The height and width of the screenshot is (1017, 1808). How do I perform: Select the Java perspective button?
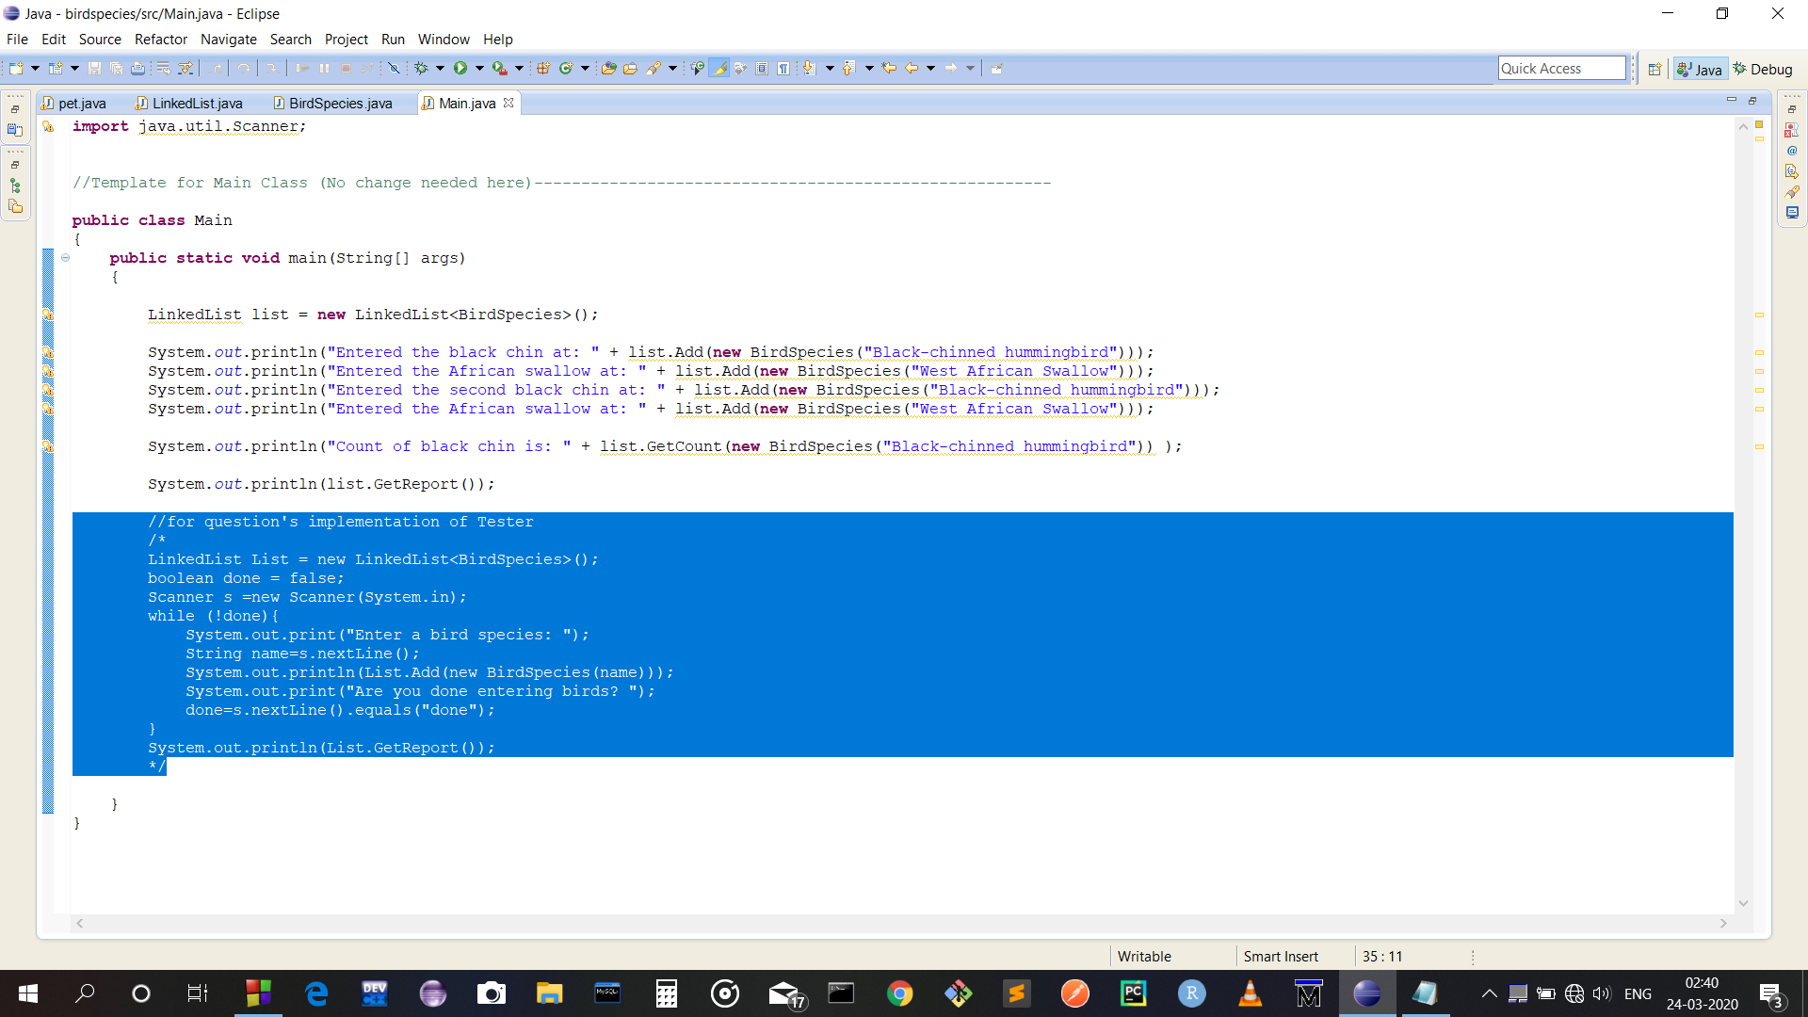point(1700,69)
